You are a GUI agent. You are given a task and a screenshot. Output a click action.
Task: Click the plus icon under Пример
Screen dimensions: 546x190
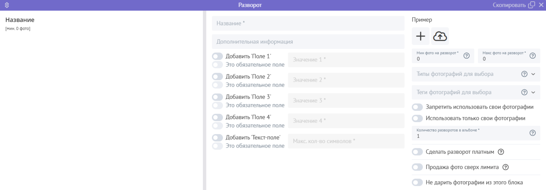[x=421, y=36]
